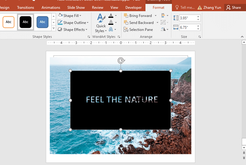Click the Text Outline icon
The width and height of the screenshot is (246, 165).
(x=111, y=23)
